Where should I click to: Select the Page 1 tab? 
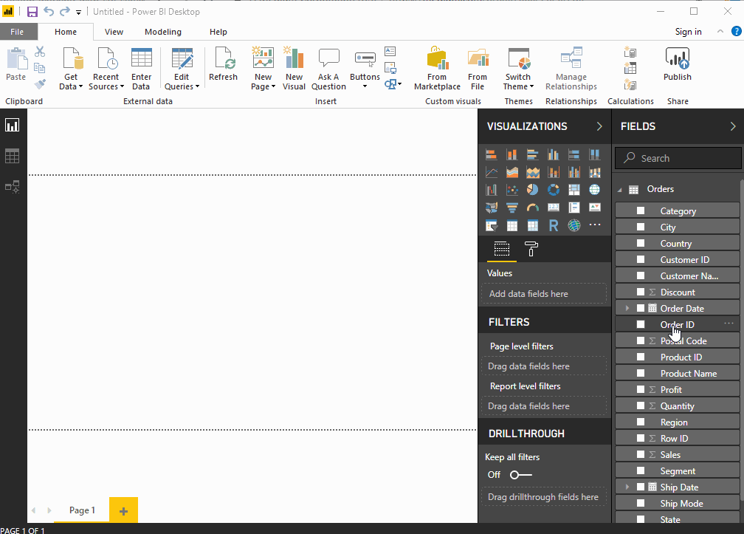(82, 510)
